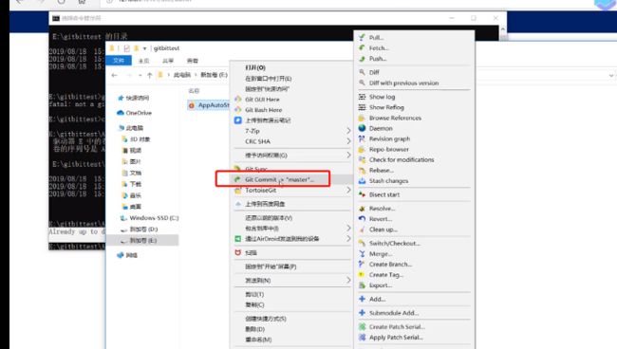The width and height of the screenshot is (617, 349).
Task: Click the Create Patch Serial icon
Action: tap(362, 326)
